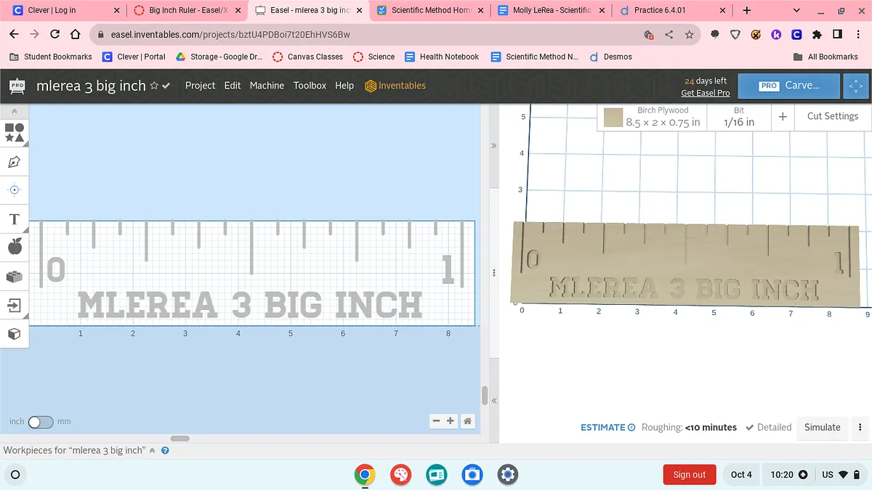The width and height of the screenshot is (872, 490).
Task: Open the Toolbox menu
Action: 310,86
